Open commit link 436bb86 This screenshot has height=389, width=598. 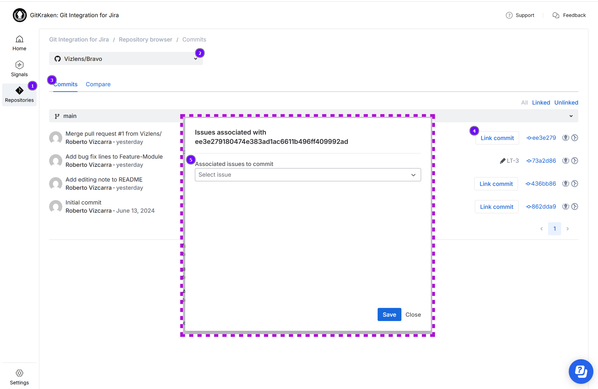[x=541, y=184]
